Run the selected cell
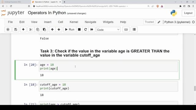 70,29
